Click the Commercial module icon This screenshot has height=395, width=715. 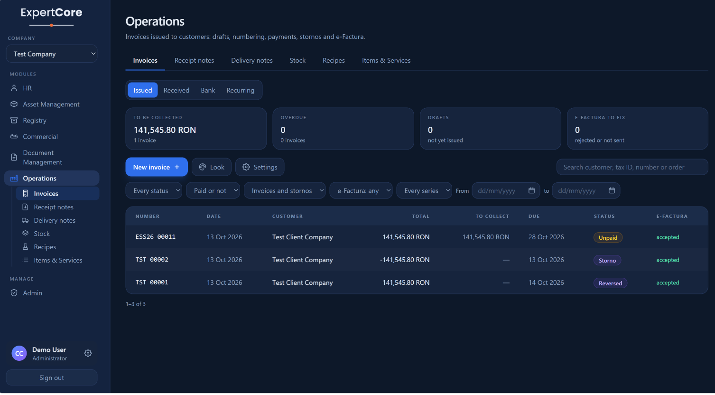click(x=14, y=137)
